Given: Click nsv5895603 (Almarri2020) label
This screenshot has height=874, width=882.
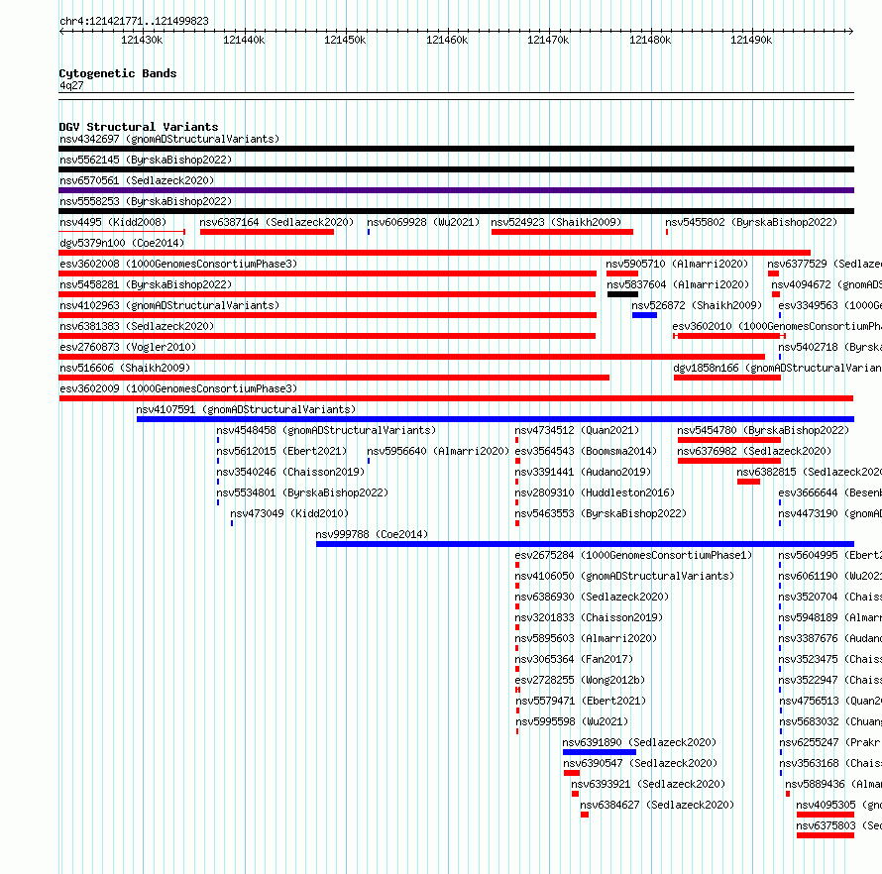Looking at the screenshot, I should tap(586, 638).
